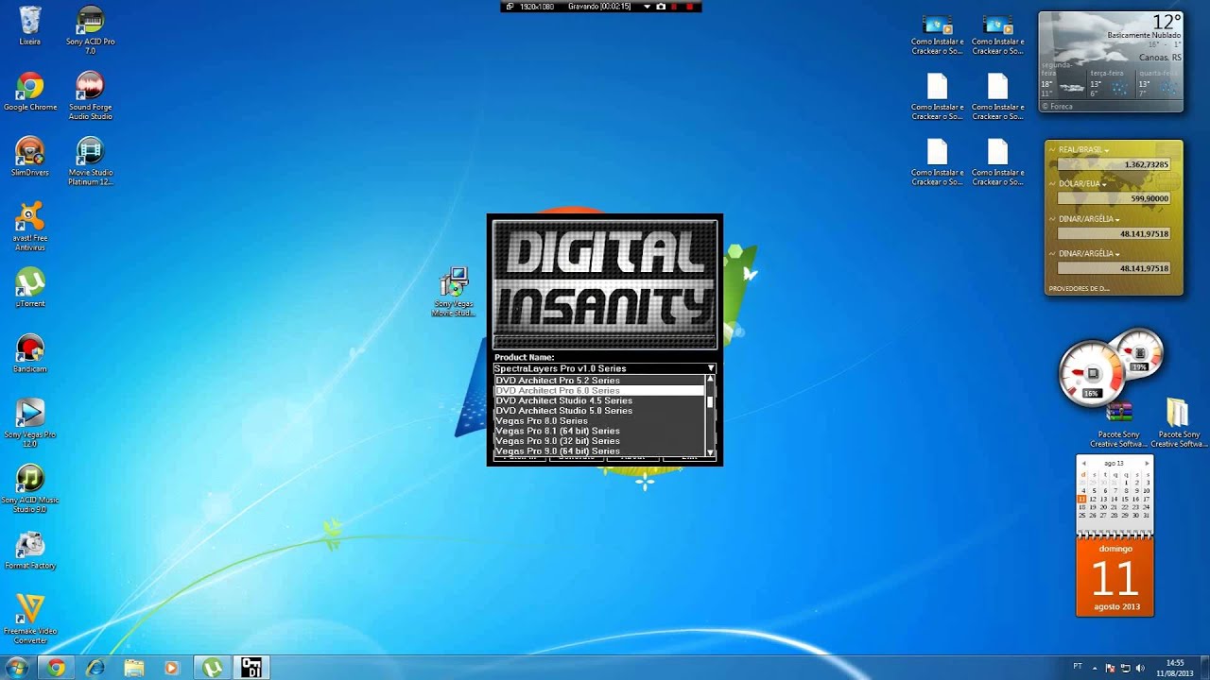Launch Sony Vegas Pro 12.0 shortcut
This screenshot has height=680, width=1210.
point(30,422)
